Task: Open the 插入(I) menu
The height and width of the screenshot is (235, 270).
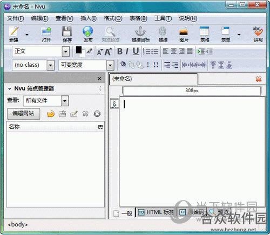Action: pyautogui.click(x=89, y=18)
